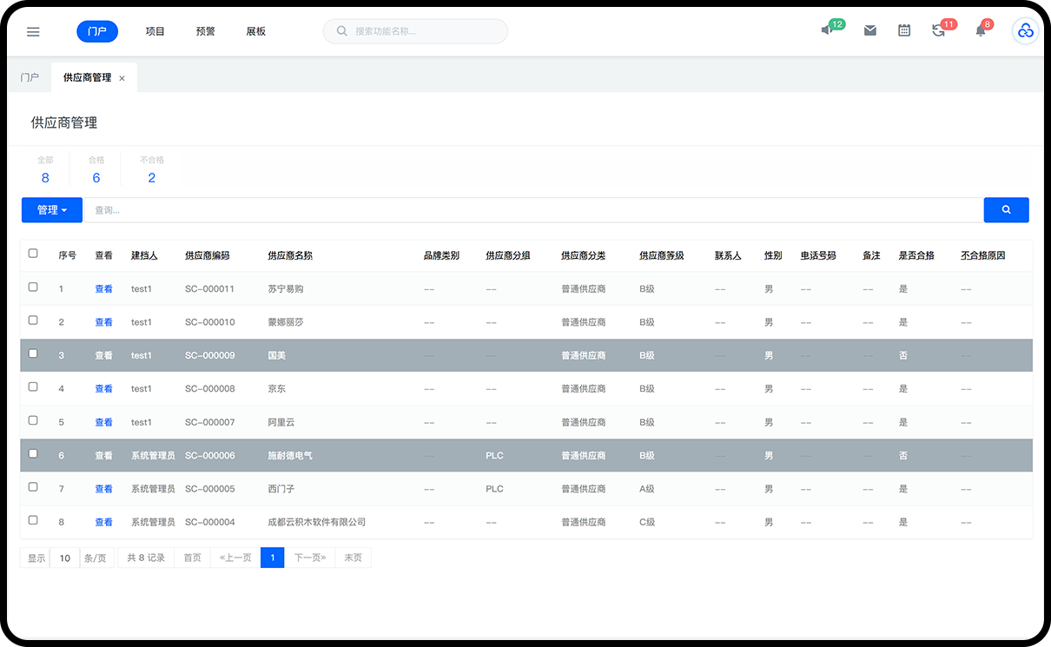Click the announcements speaker icon
This screenshot has width=1051, height=647.
point(827,30)
